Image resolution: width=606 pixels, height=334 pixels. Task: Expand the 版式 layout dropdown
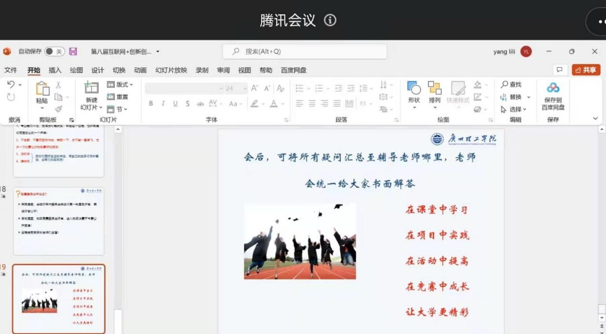pyautogui.click(x=120, y=84)
